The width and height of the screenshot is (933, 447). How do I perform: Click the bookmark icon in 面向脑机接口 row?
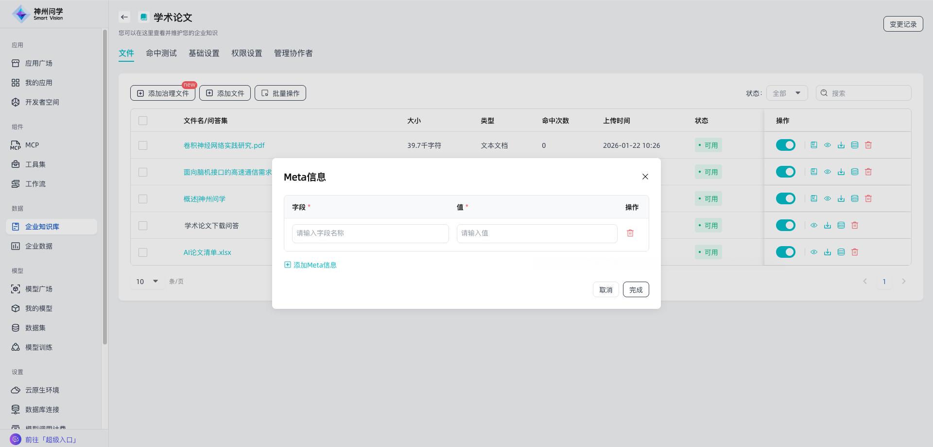[814, 172]
